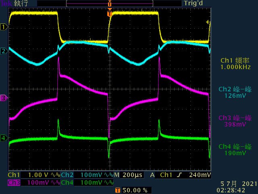Select the channel 2 ground marker
The height and width of the screenshot is (194, 258).
pos(4,51)
